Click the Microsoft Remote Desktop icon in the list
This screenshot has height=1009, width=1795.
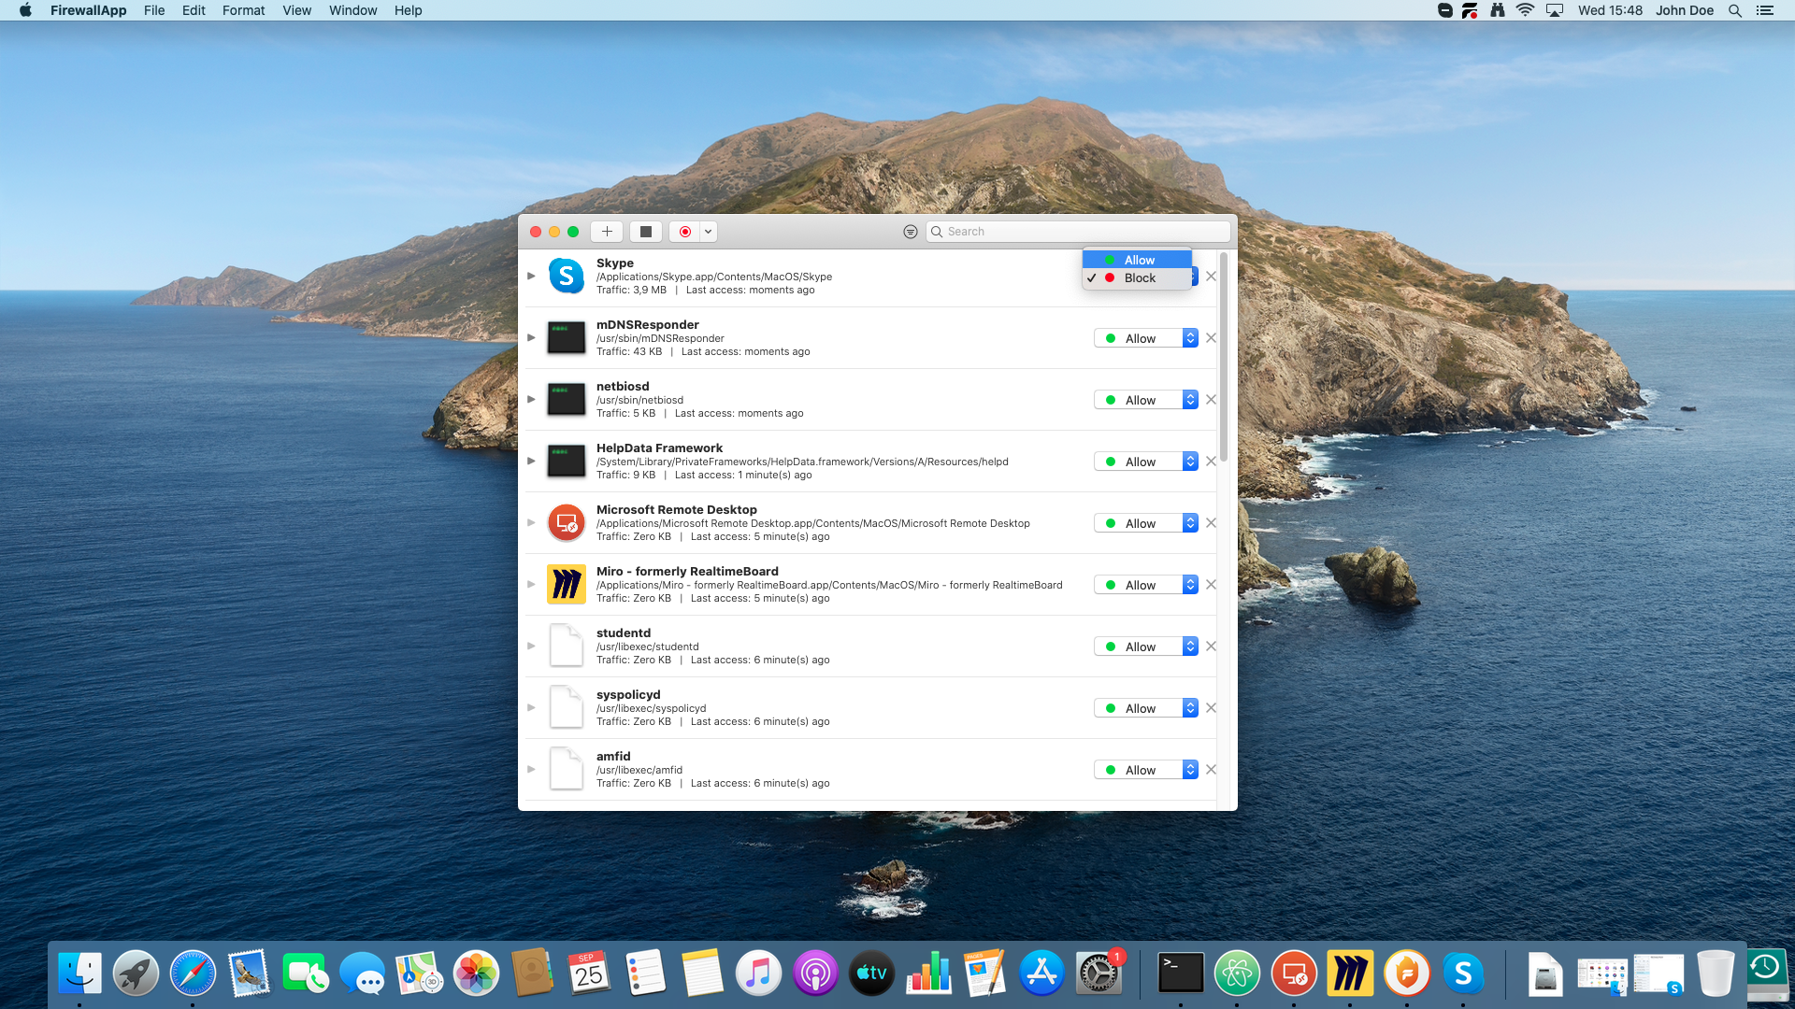pos(566,523)
